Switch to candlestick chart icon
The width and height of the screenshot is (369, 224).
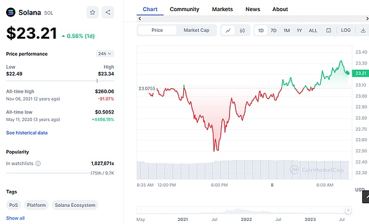tap(242, 31)
